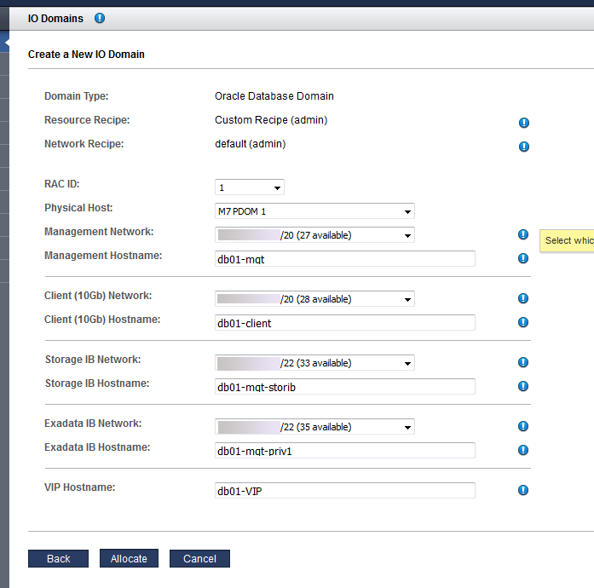Viewport: 594px width, 588px height.
Task: Expand the Exadata IB Network dropdown
Action: coord(314,427)
